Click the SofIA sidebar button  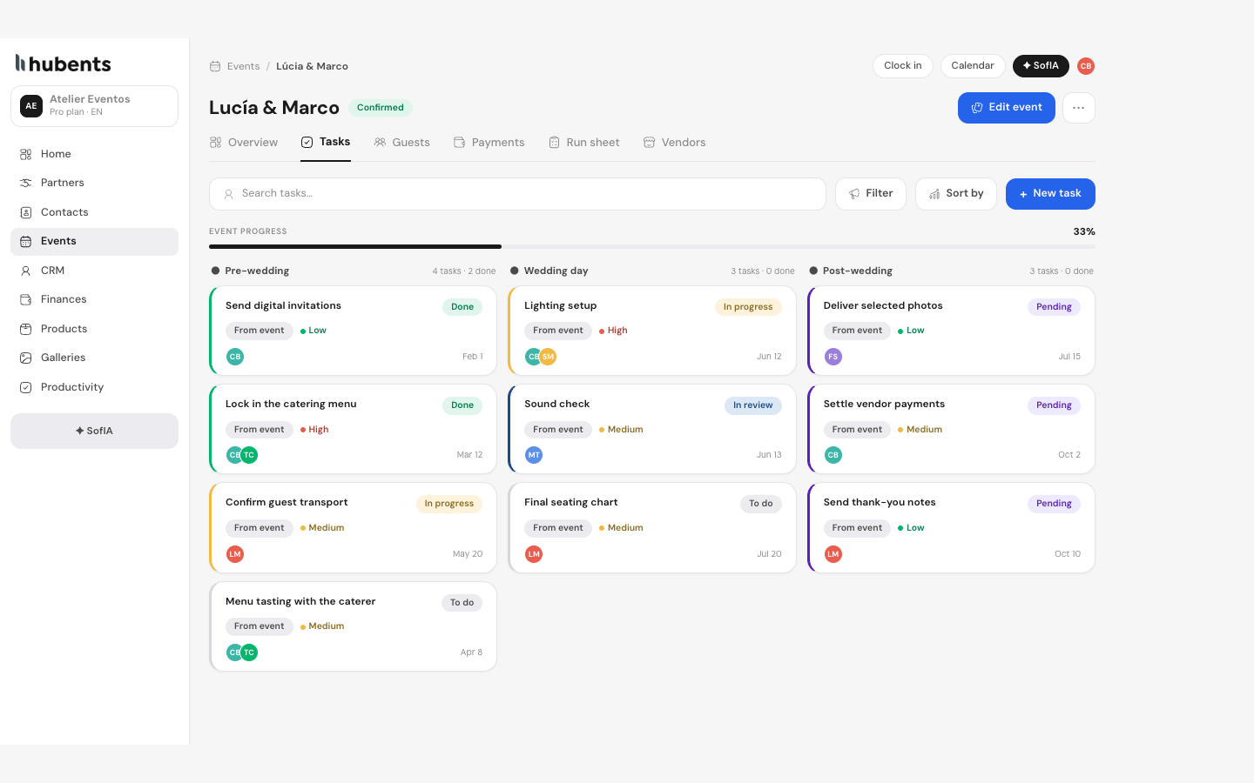click(x=94, y=431)
